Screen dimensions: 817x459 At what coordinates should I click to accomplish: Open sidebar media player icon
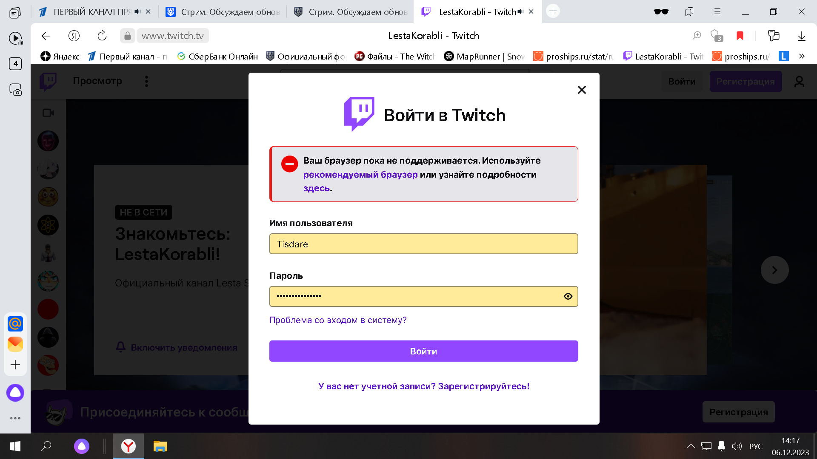click(16, 39)
